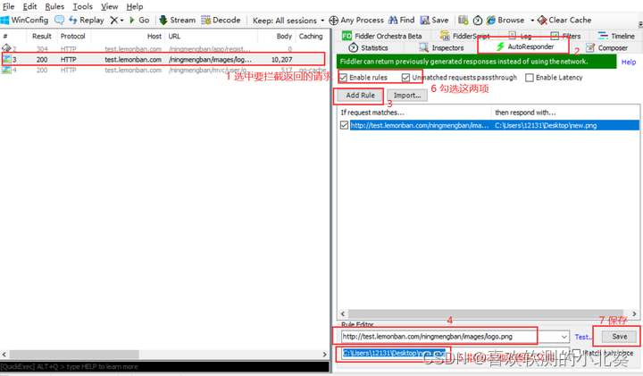Toggle Unmatched requests passthrough checkbox
Viewport: 643px width, 376px height.
click(406, 78)
